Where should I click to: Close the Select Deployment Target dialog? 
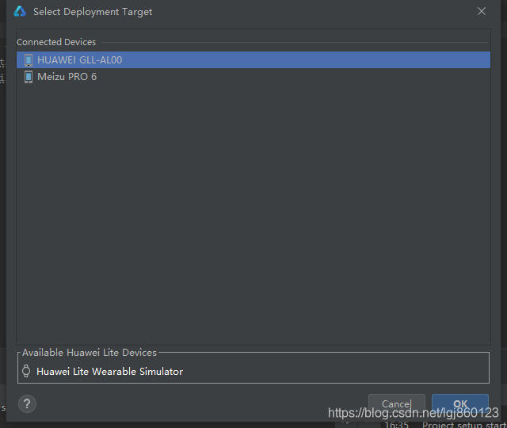click(482, 11)
